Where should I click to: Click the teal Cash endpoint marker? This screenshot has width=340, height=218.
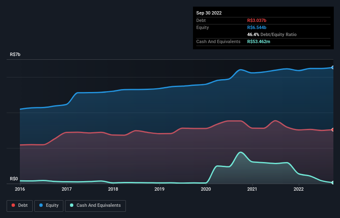point(333,183)
